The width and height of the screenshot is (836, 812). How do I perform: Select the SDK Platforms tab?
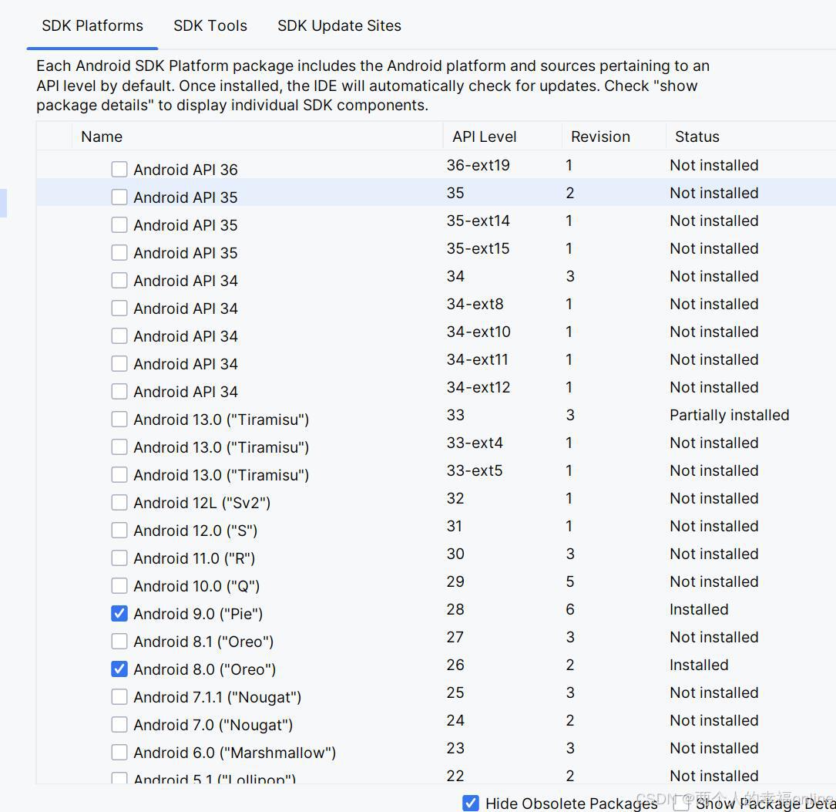click(92, 25)
